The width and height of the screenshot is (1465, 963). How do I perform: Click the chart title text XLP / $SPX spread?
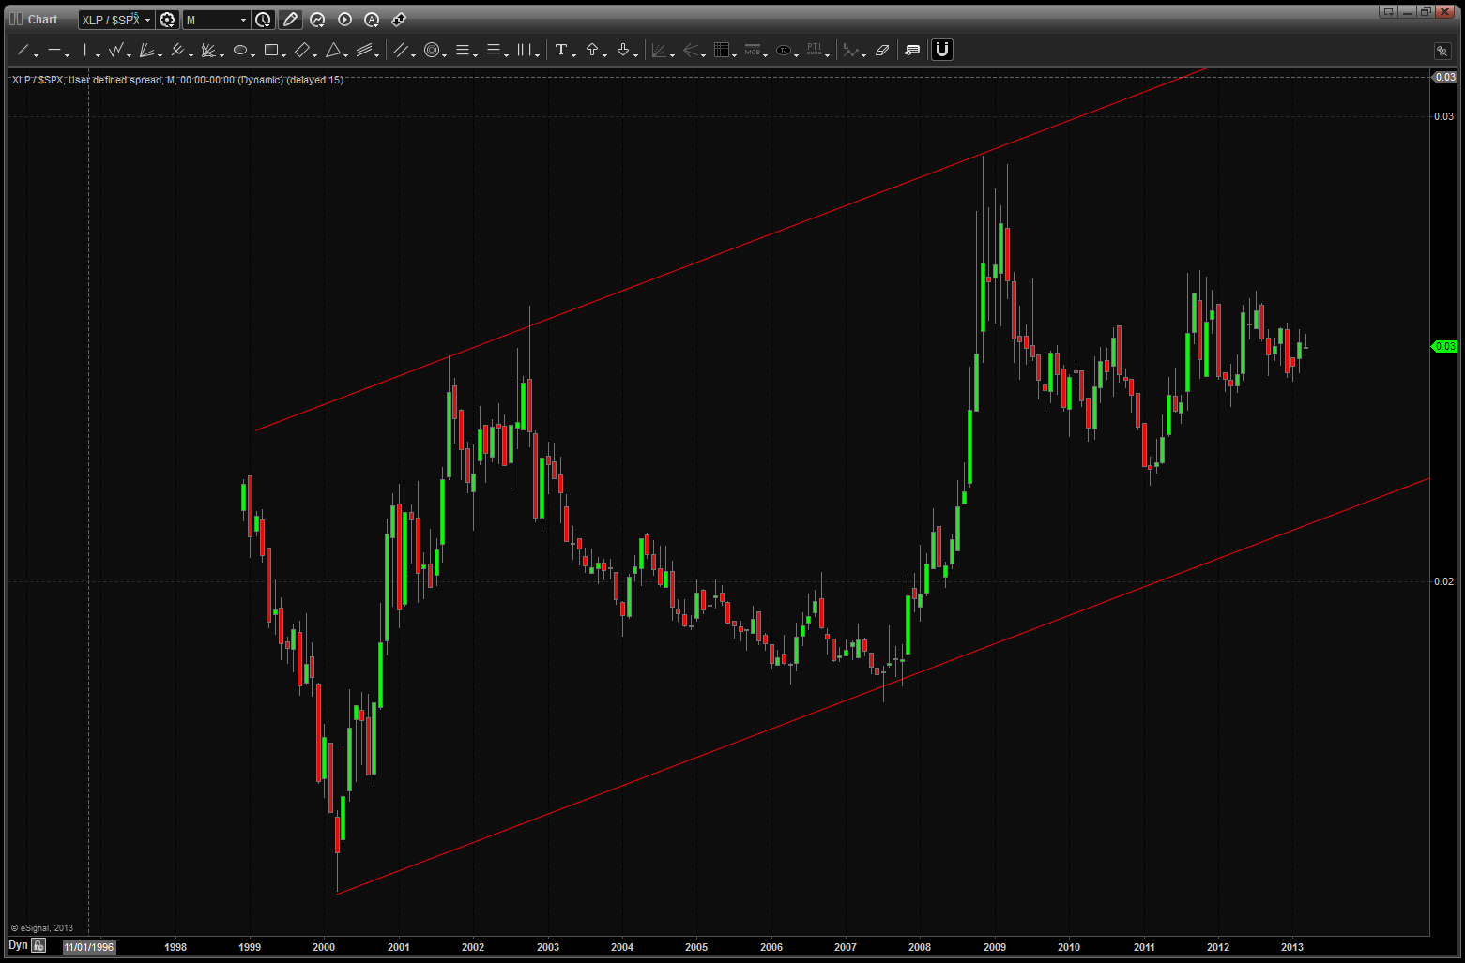click(x=177, y=80)
